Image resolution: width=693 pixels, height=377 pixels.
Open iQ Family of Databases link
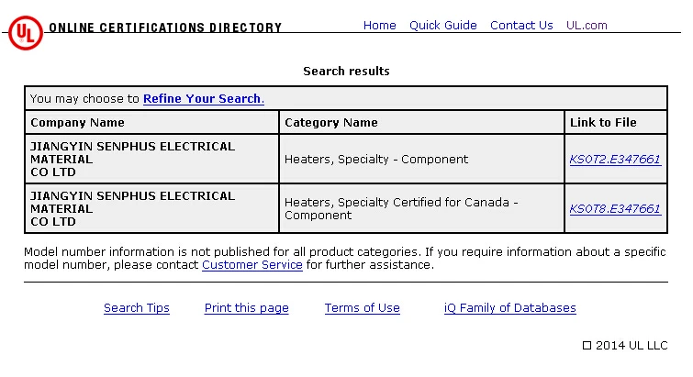(x=509, y=308)
